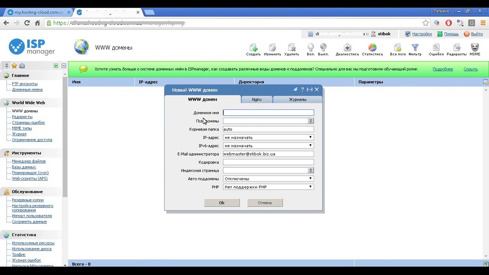Open the PHP support dropdown

tap(268, 187)
